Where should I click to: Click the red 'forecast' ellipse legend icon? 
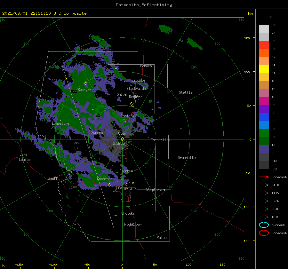click(x=264, y=233)
